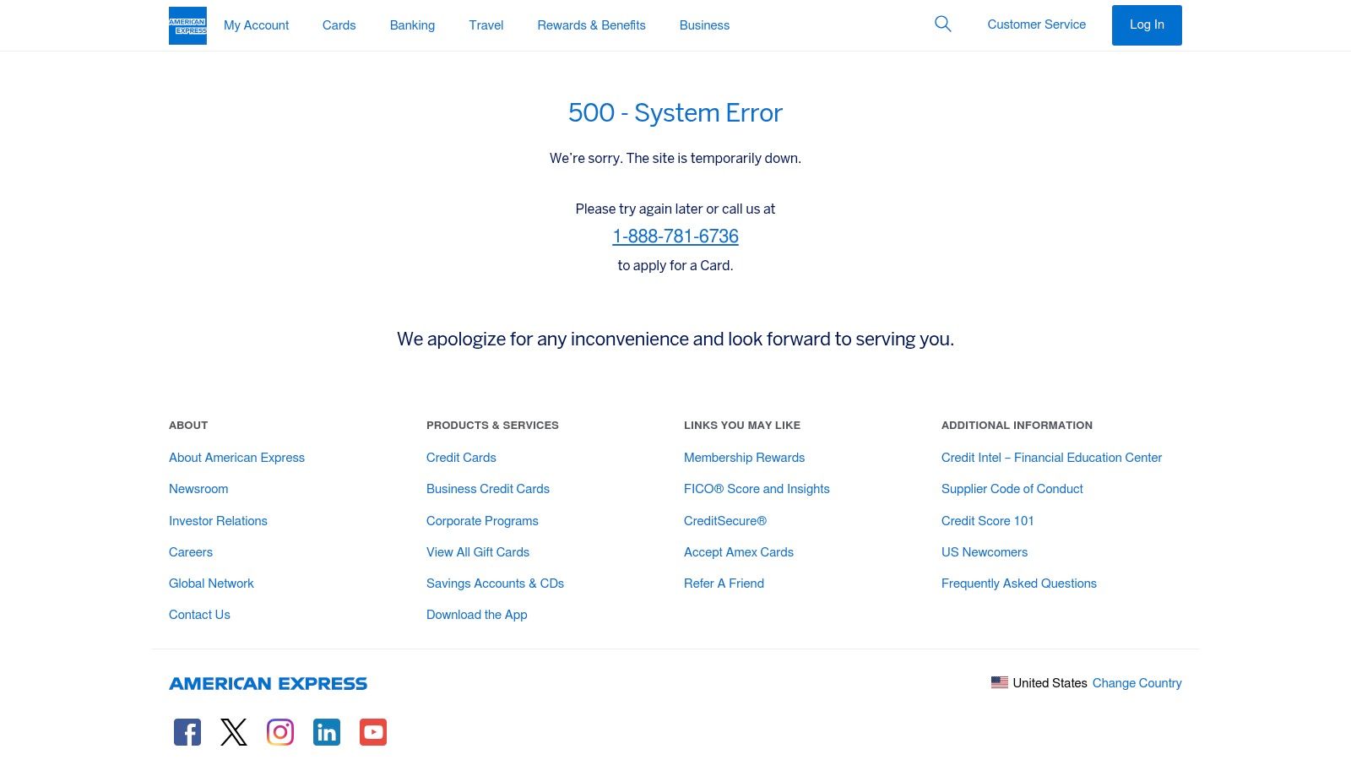Click ADDITIONAL INFORMATION heading

[1017, 426]
